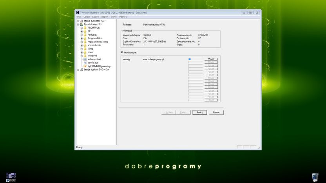Click the ARCHIWUM folder icon
This screenshot has width=326, height=183.
click(85, 28)
